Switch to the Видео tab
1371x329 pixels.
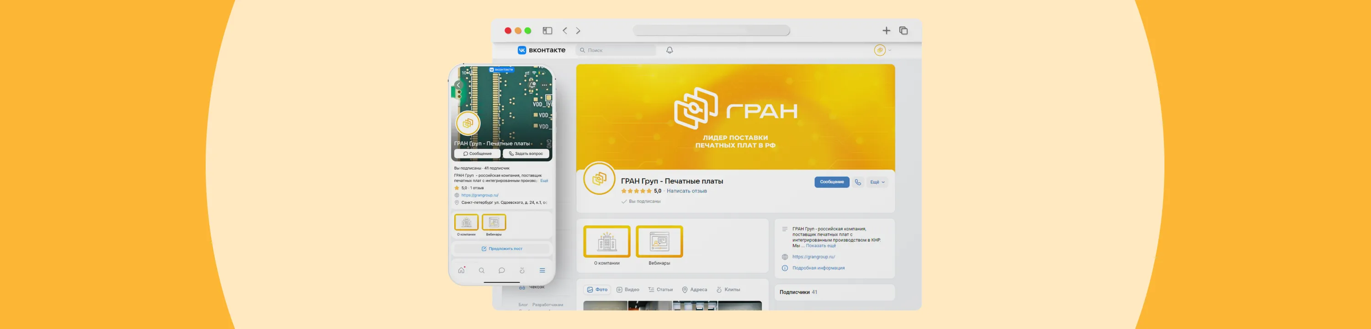point(628,290)
